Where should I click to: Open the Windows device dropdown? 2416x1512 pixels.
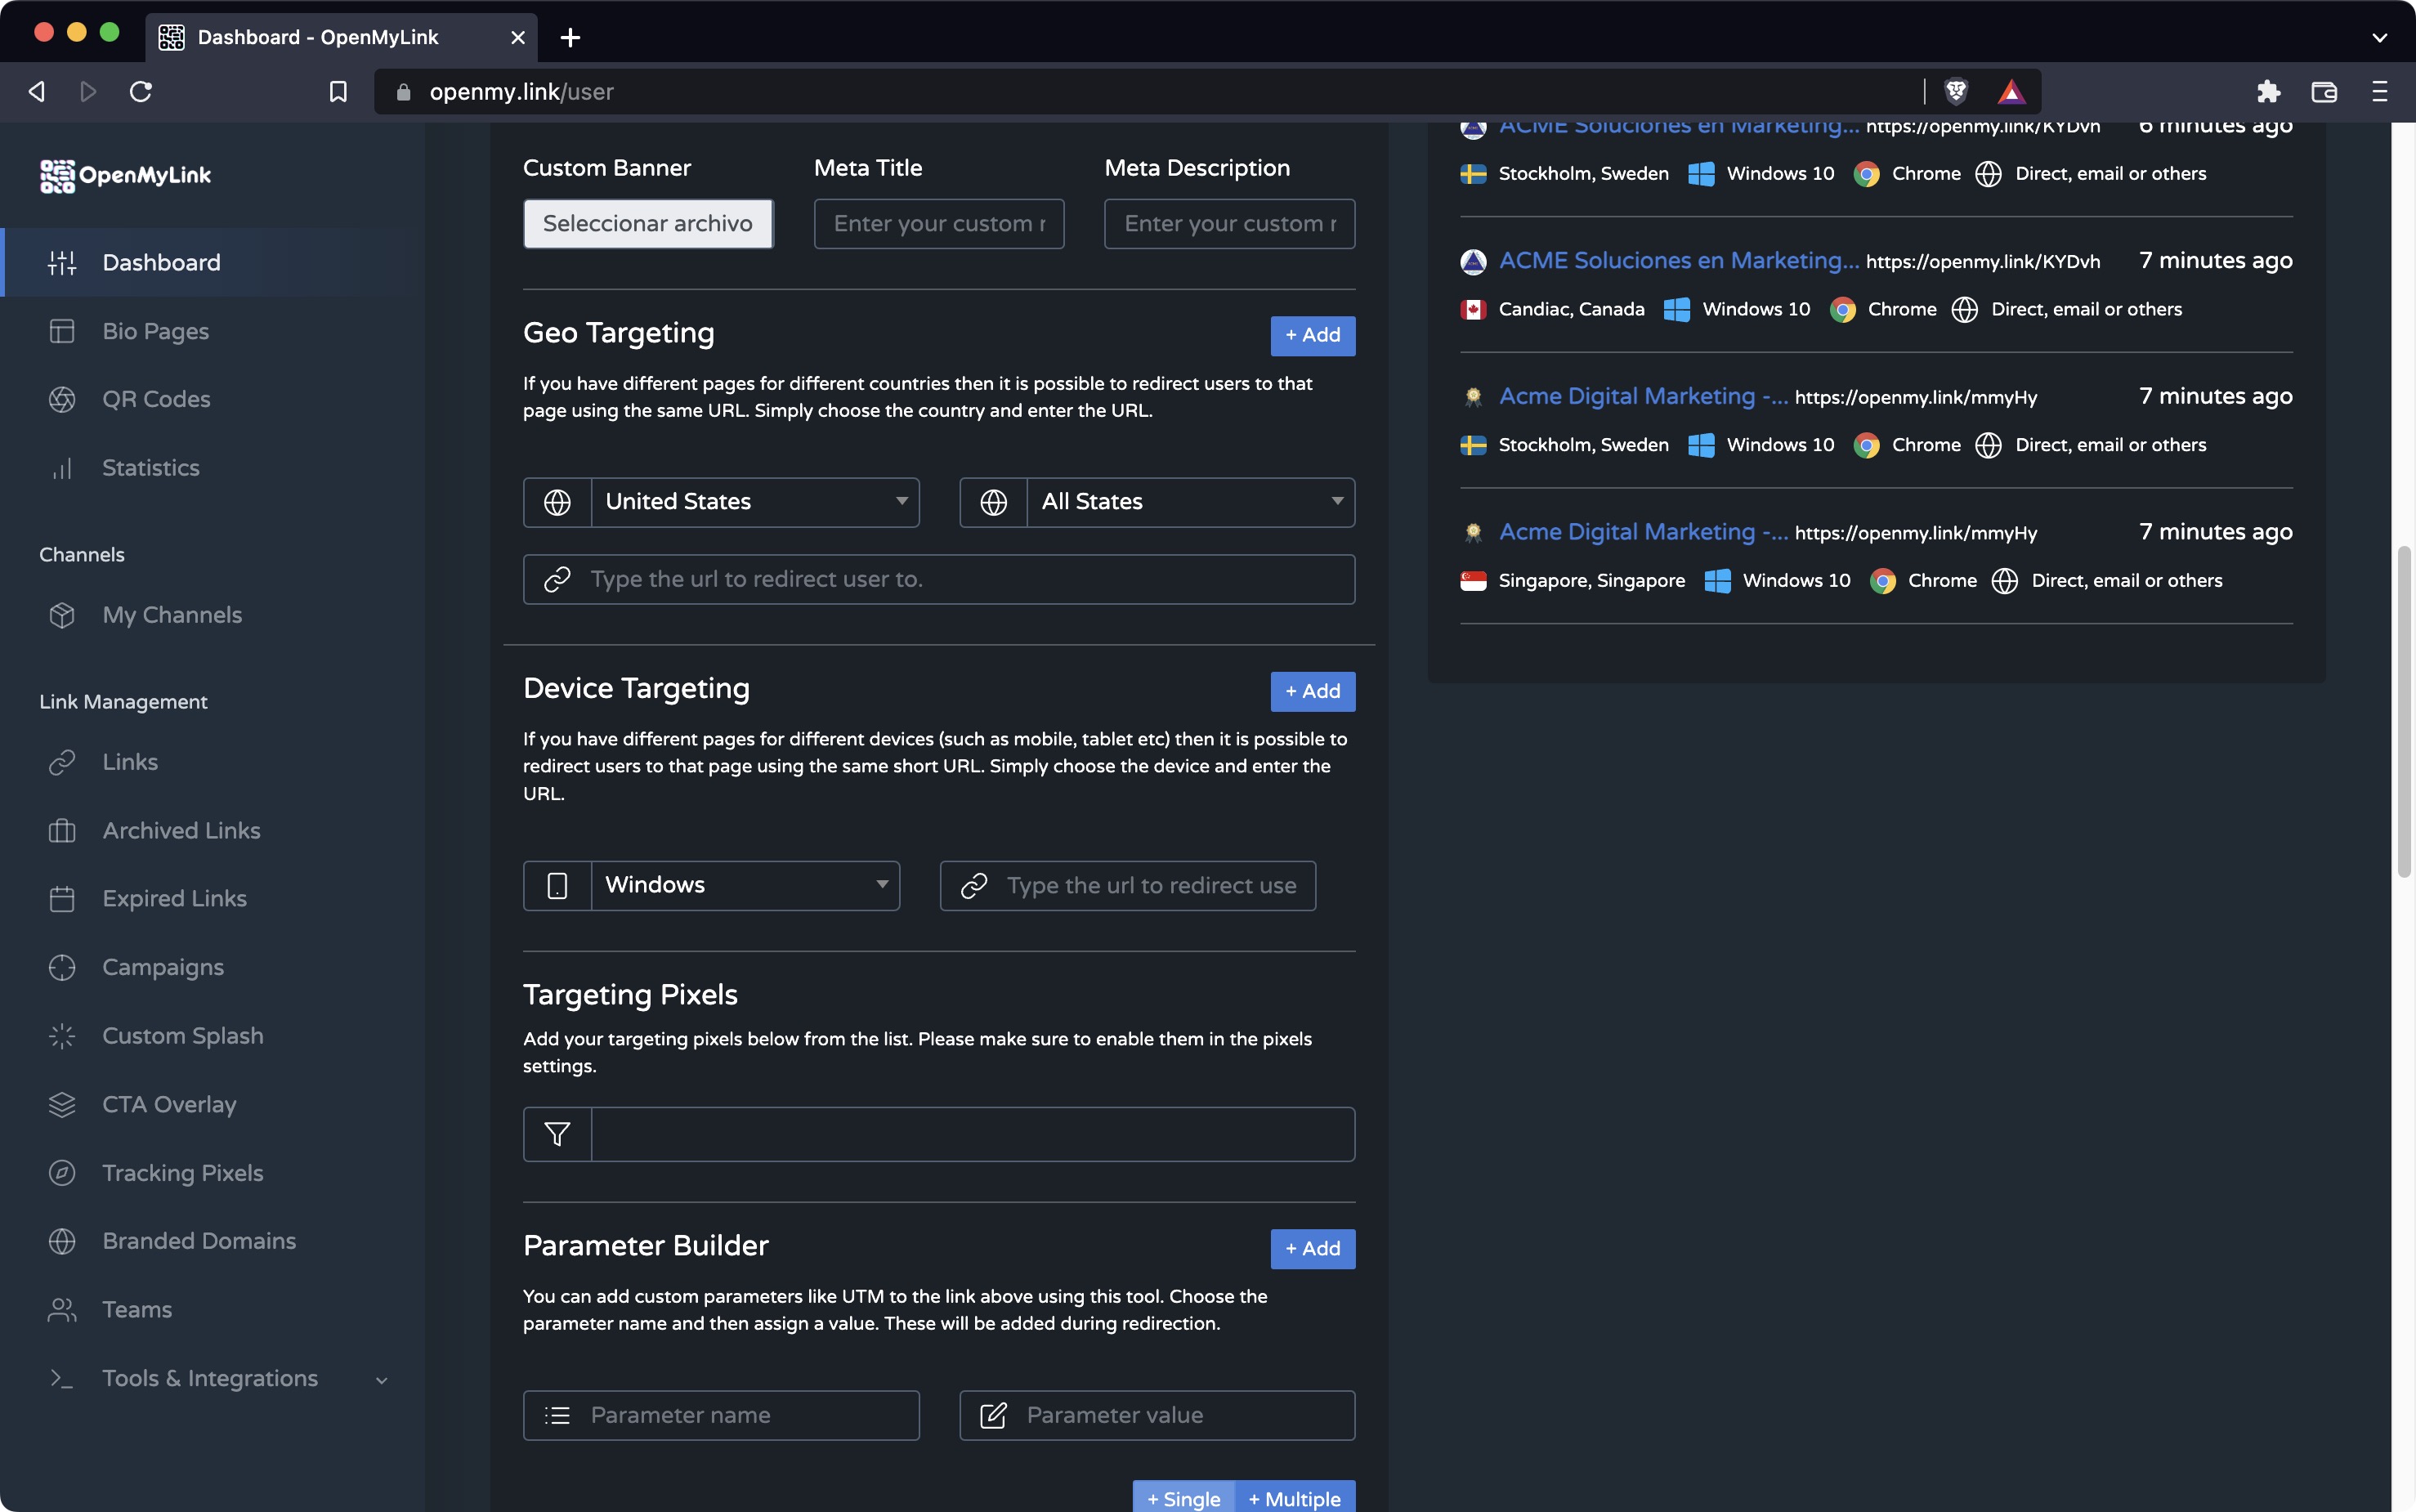[x=744, y=885]
